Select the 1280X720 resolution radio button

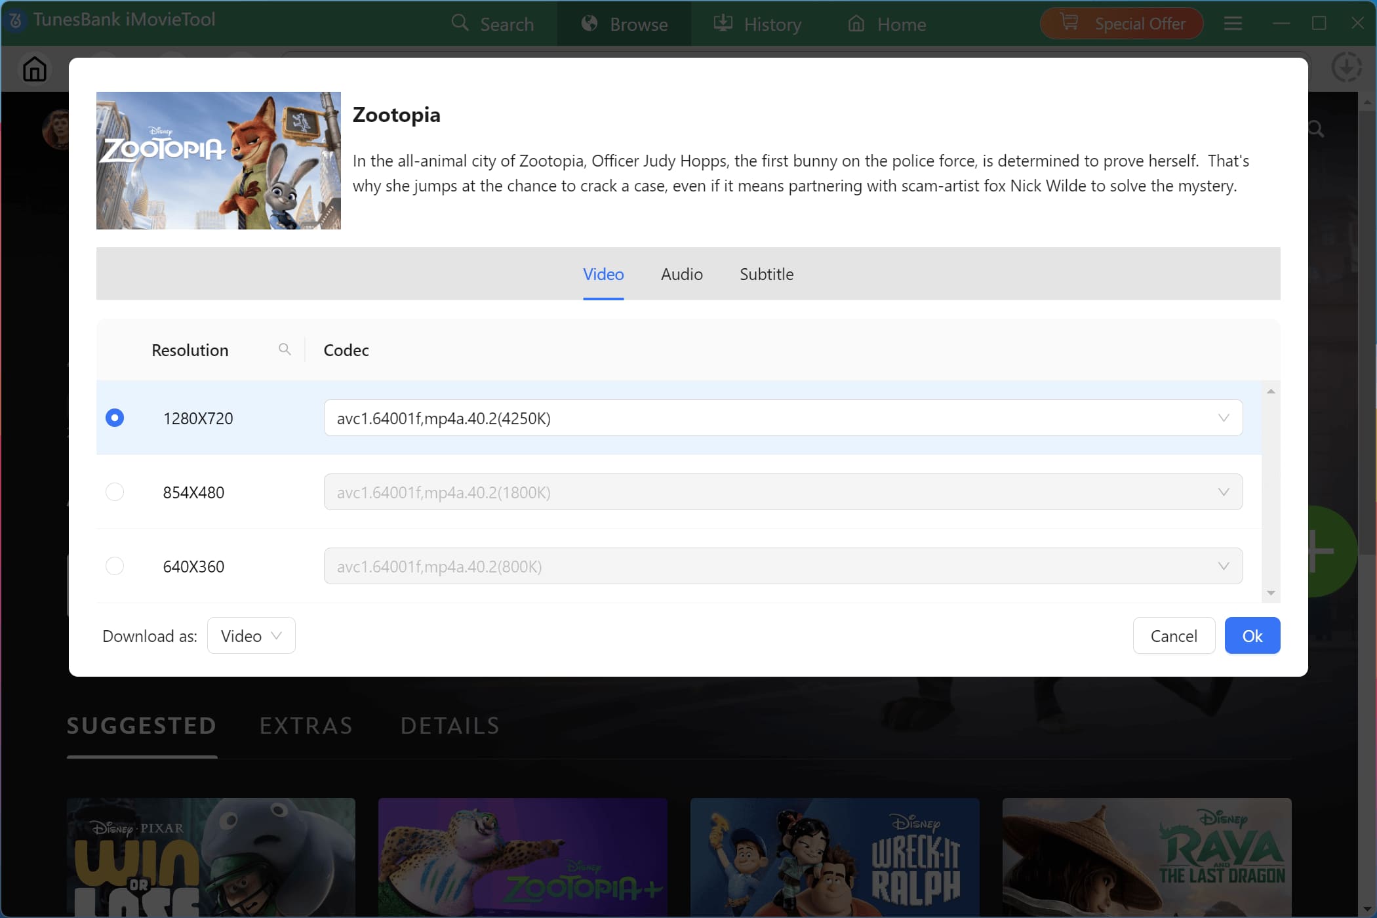pyautogui.click(x=115, y=418)
